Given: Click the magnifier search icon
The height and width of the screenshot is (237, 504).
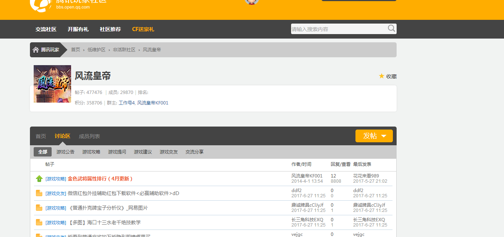Looking at the screenshot, I should tap(391, 28).
